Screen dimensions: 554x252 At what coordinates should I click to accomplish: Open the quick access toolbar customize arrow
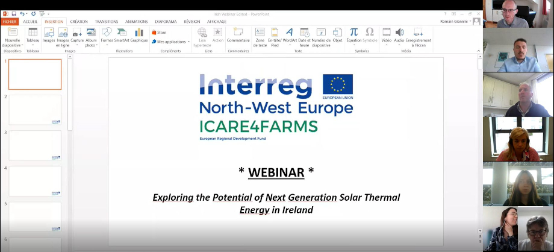[48, 14]
